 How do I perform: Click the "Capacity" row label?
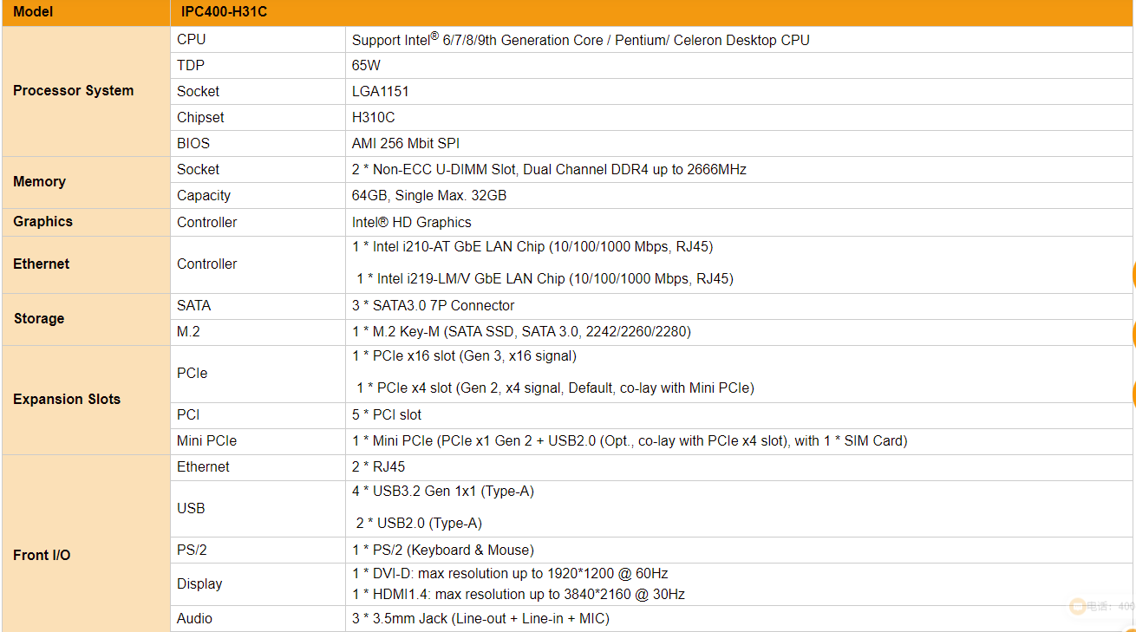(x=204, y=195)
